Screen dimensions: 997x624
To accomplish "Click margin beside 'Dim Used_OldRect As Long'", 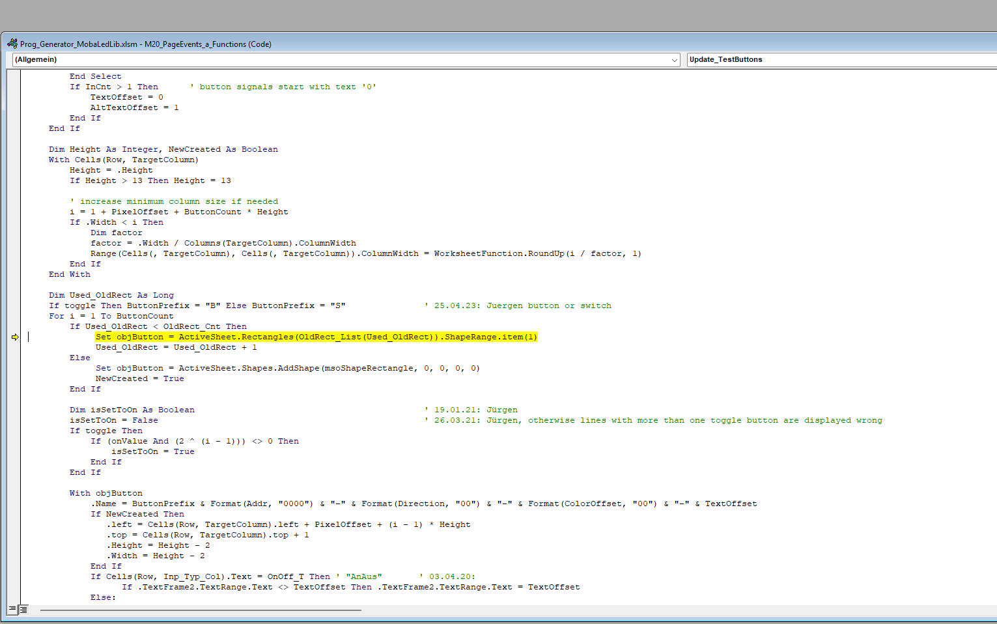I will (x=14, y=295).
